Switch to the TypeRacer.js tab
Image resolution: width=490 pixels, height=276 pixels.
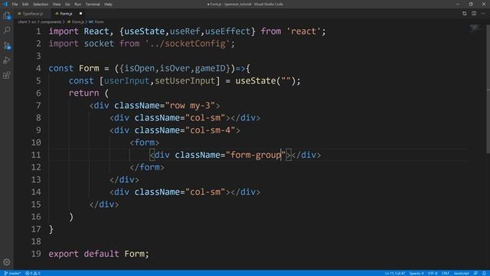32,14
